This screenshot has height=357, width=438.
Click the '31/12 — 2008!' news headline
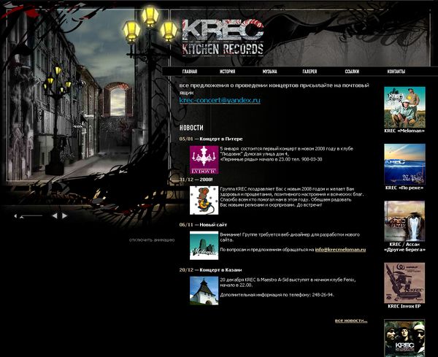click(x=196, y=180)
